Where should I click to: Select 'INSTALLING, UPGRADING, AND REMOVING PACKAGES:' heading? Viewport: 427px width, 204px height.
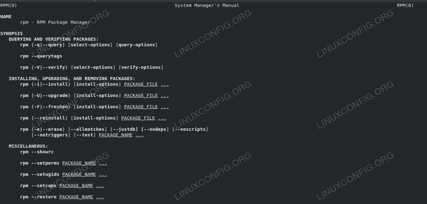[x=72, y=78]
